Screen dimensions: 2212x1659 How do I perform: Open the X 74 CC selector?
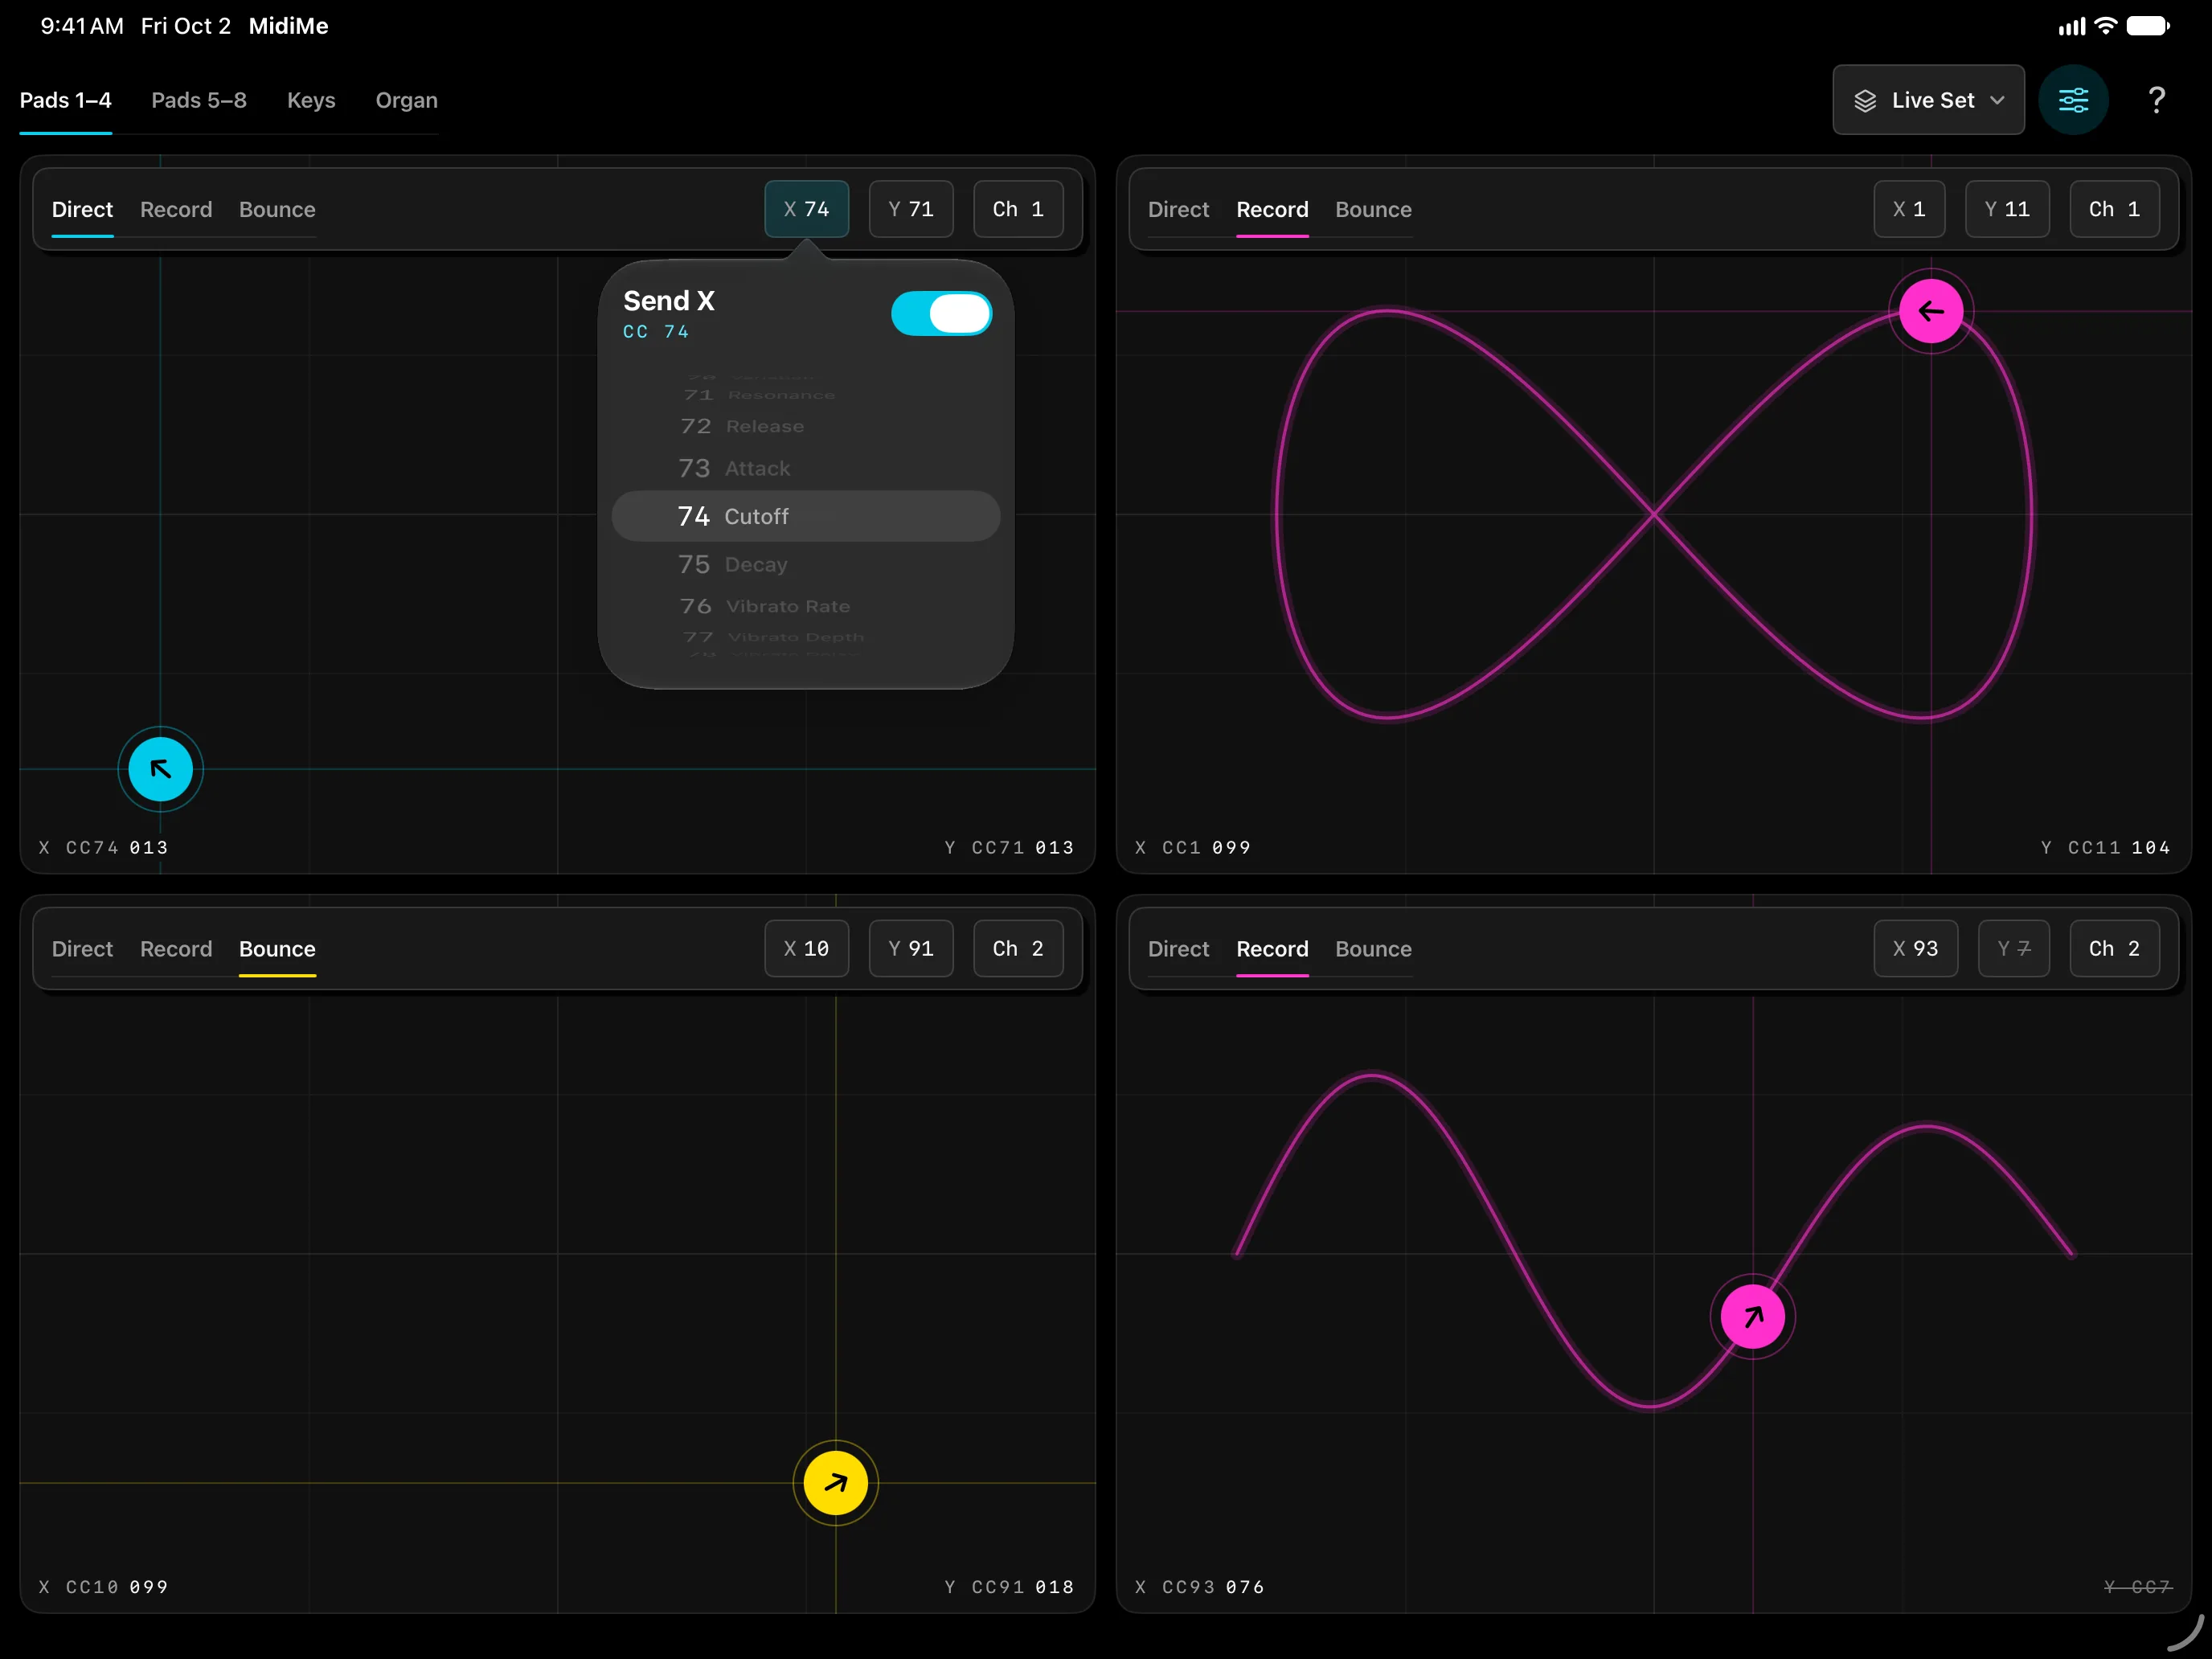(806, 209)
